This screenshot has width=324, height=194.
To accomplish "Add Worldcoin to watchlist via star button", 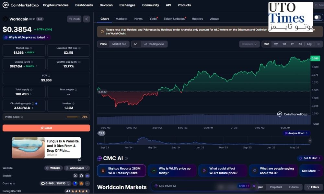I will tap(75, 19).
